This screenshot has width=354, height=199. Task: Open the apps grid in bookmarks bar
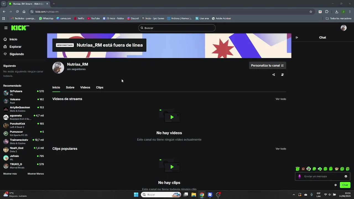tap(4, 19)
